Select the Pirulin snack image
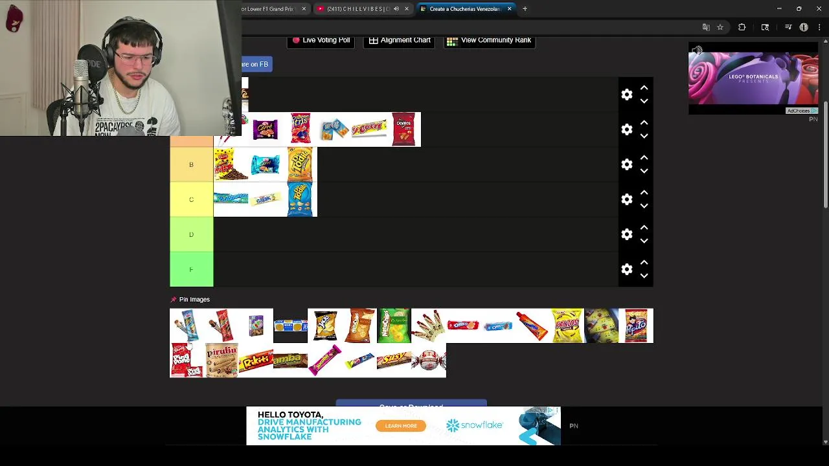 pyautogui.click(x=221, y=360)
